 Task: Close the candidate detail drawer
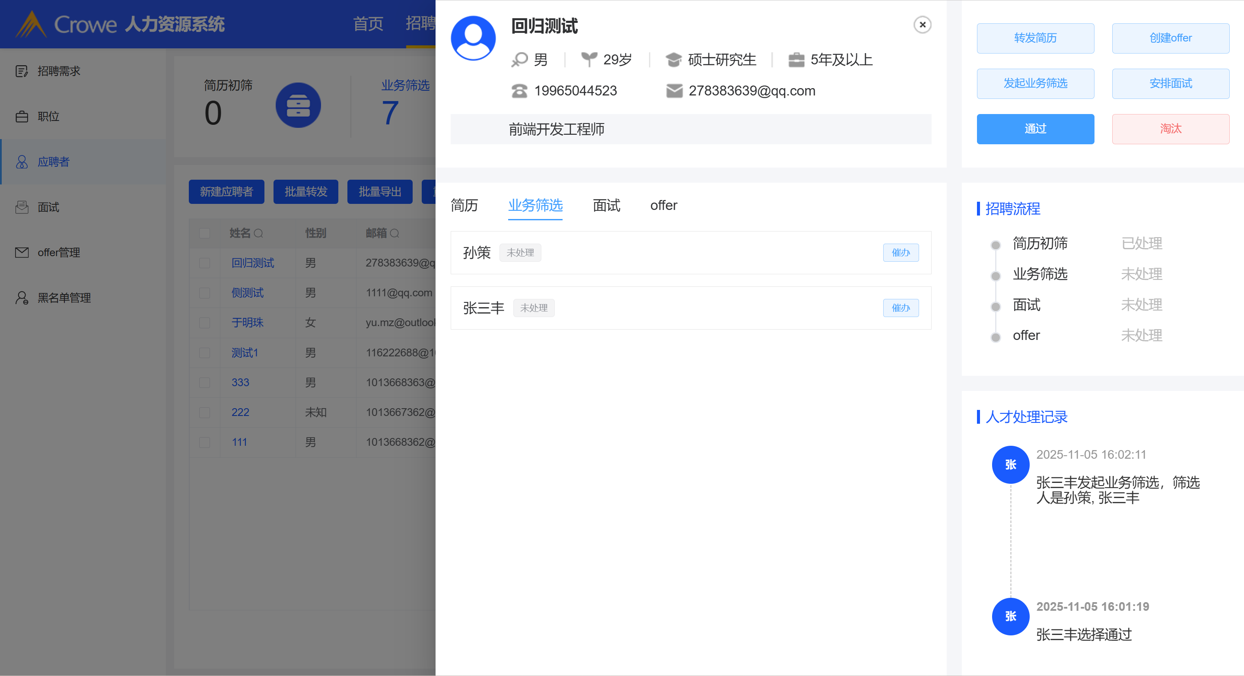tap(922, 25)
